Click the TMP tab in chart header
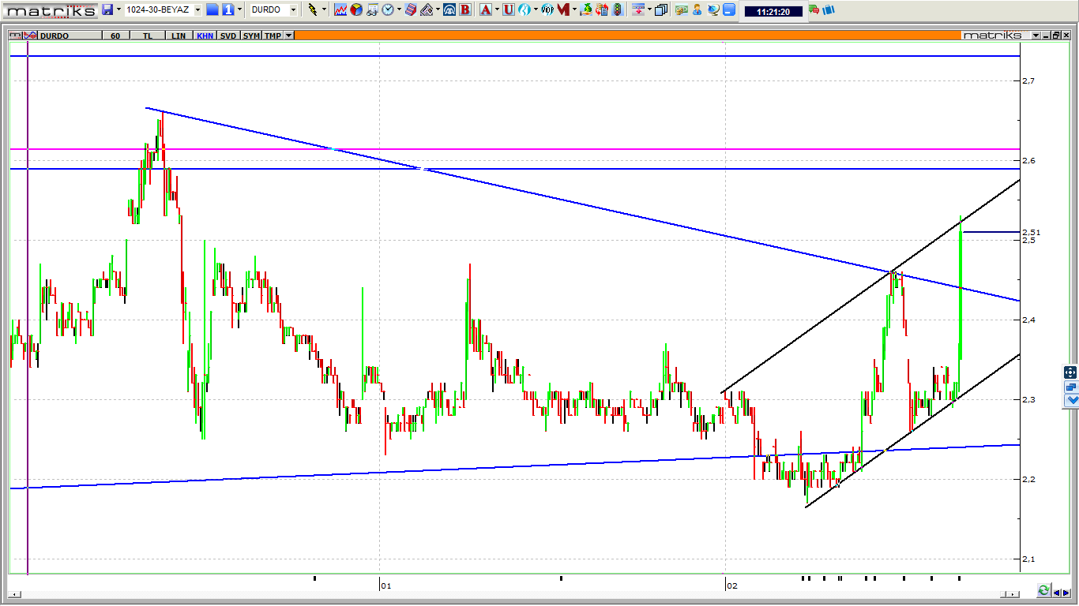Screen dimensions: 1079x606 (x=273, y=36)
